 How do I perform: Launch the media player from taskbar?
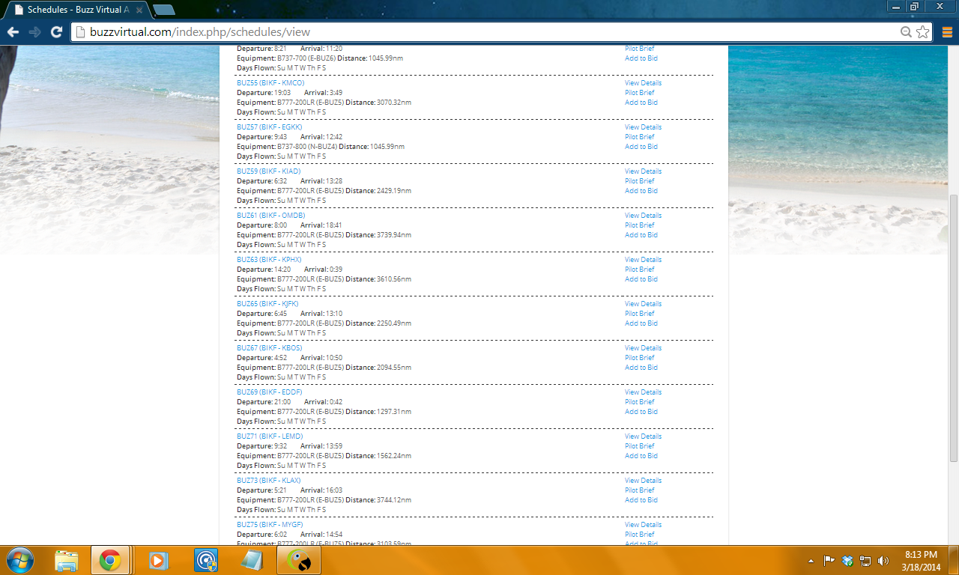click(x=158, y=560)
